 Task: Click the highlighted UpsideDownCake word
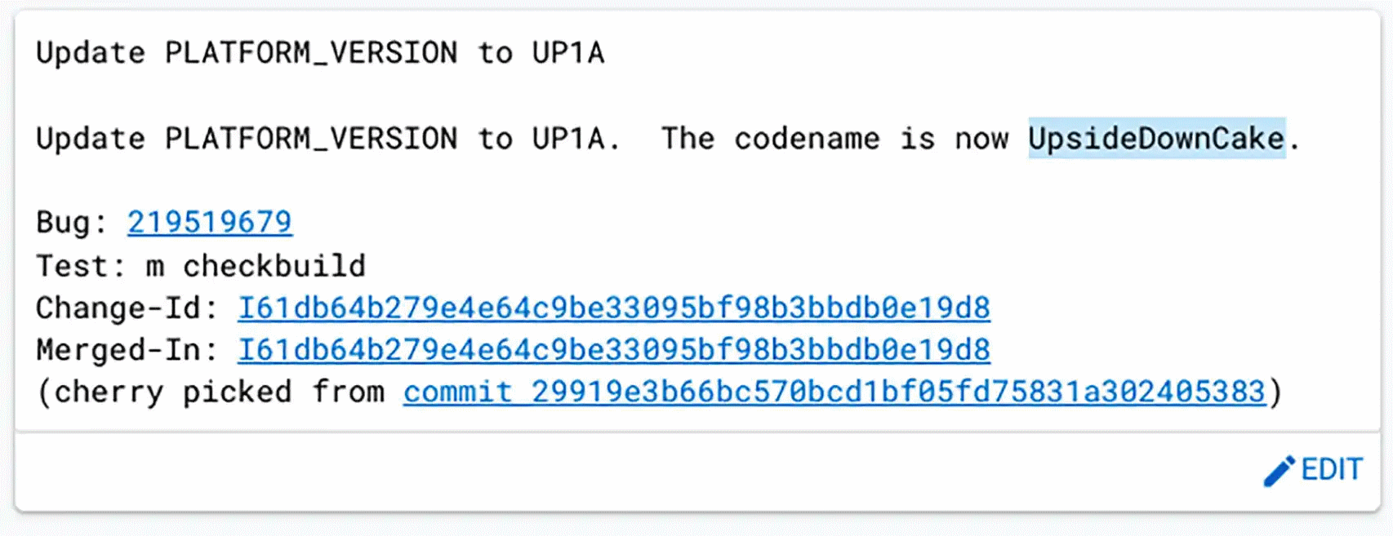coord(1156,138)
